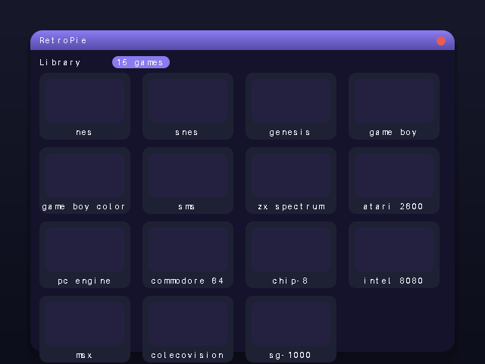
Task: Click the 15 games badge
Action: (x=141, y=62)
